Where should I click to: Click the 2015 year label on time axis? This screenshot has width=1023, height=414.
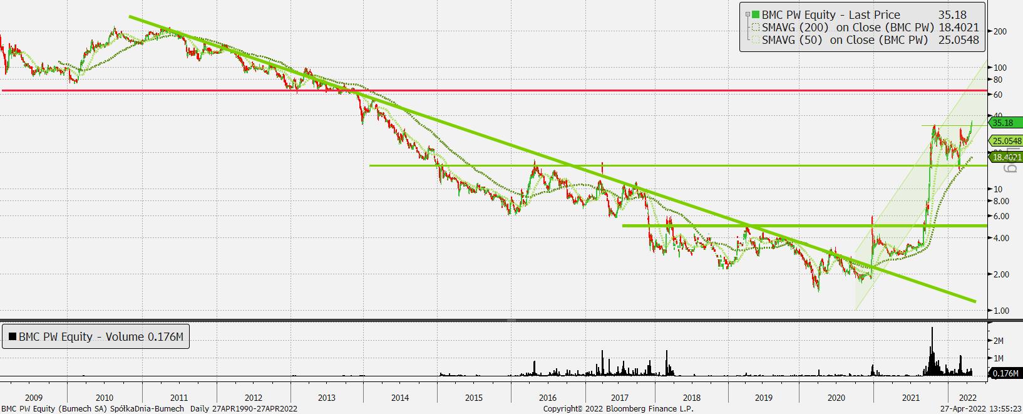[x=474, y=398]
